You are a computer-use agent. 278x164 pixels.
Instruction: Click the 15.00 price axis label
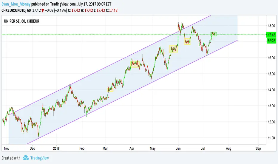[271, 74]
